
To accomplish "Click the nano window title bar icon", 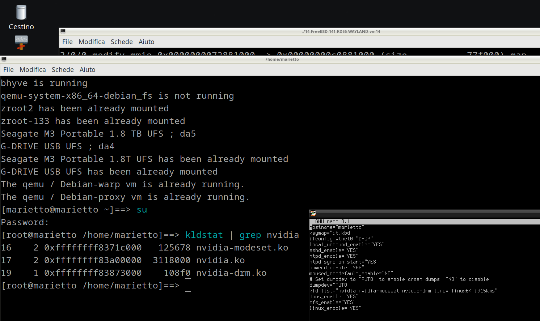I will click(x=313, y=213).
